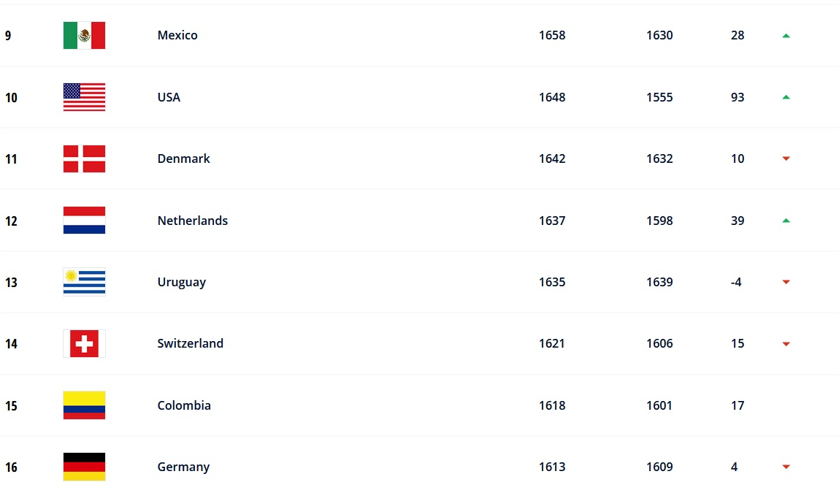
Task: Click the USA flag icon
Action: [x=84, y=97]
